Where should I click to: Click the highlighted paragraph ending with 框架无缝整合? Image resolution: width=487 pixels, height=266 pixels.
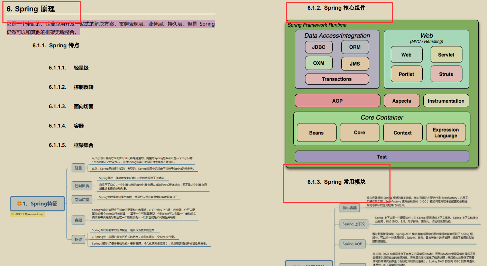click(x=111, y=28)
